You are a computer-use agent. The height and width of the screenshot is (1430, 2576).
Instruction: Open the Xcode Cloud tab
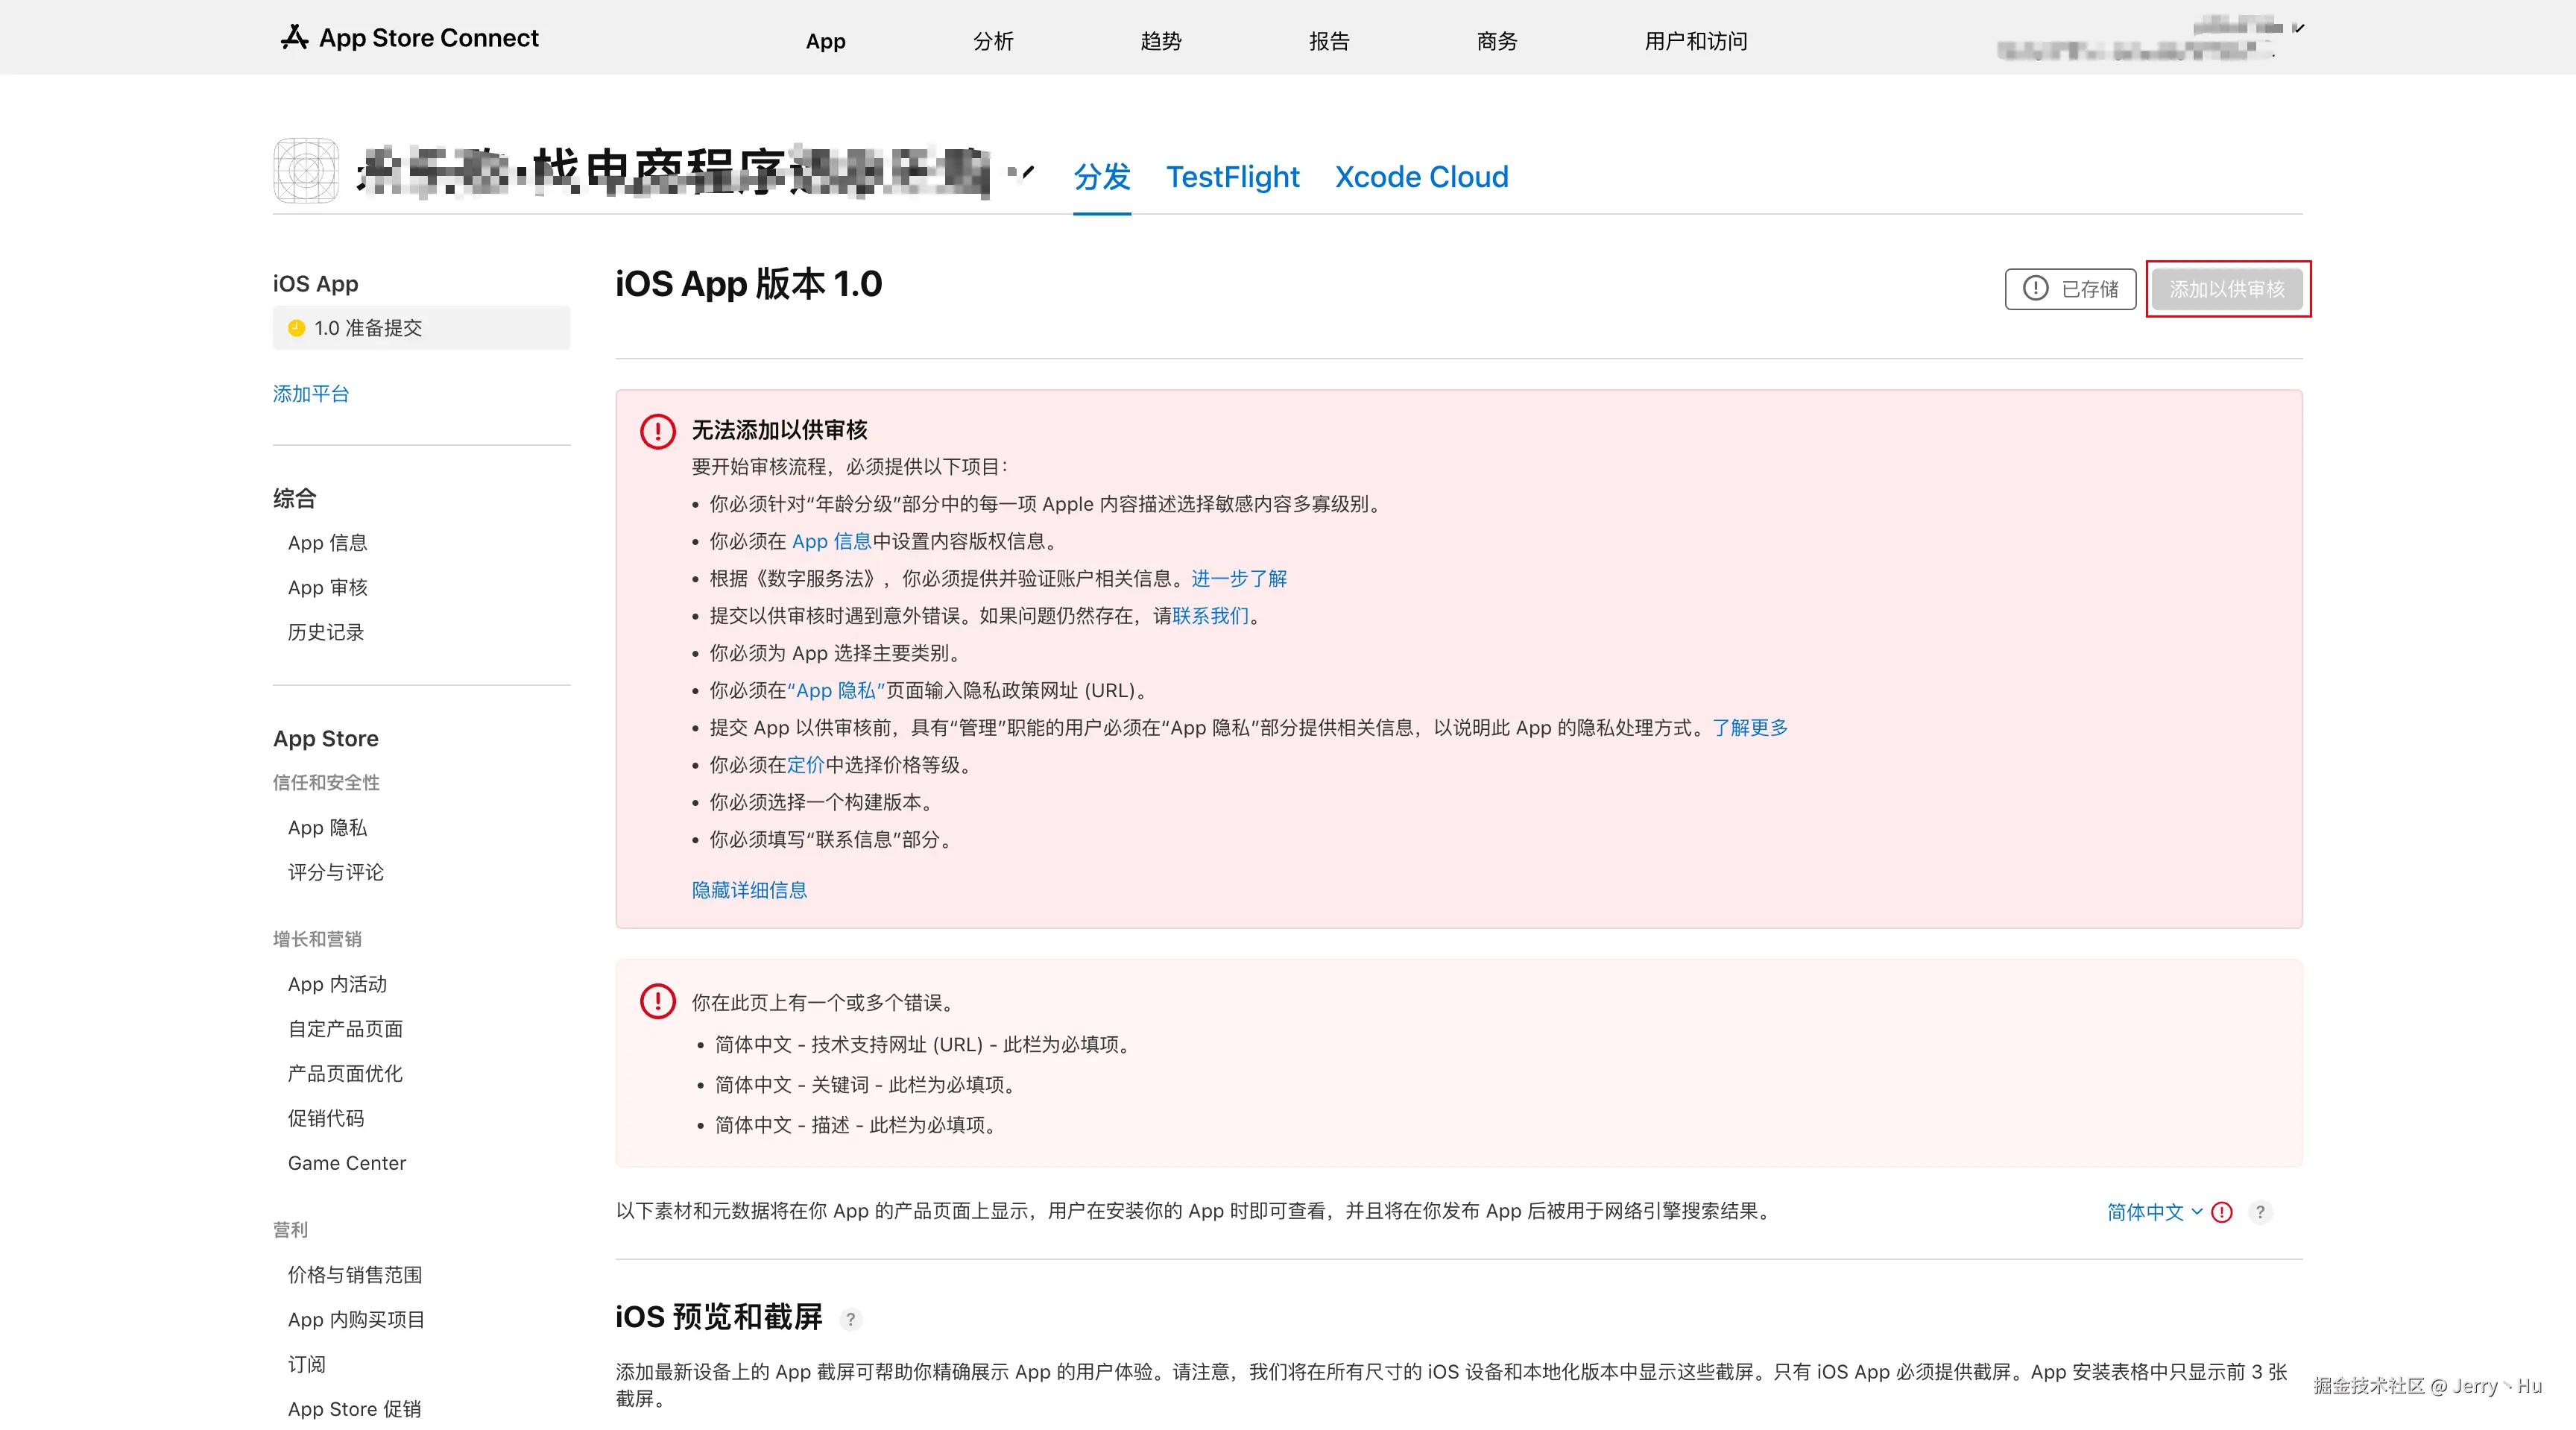[1421, 177]
